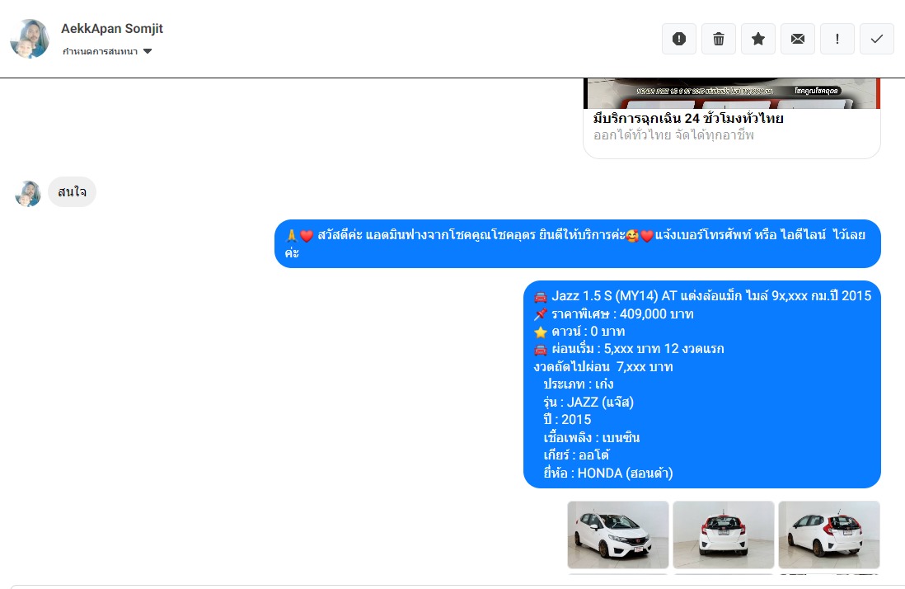Mark conversation done with checkmark icon

877,39
